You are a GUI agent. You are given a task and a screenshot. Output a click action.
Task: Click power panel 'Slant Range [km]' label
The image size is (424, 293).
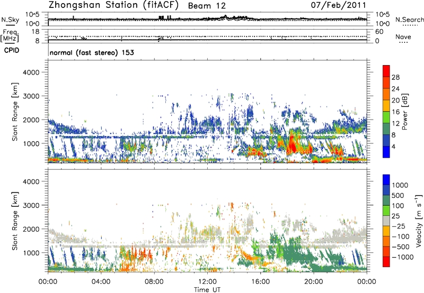(15, 112)
